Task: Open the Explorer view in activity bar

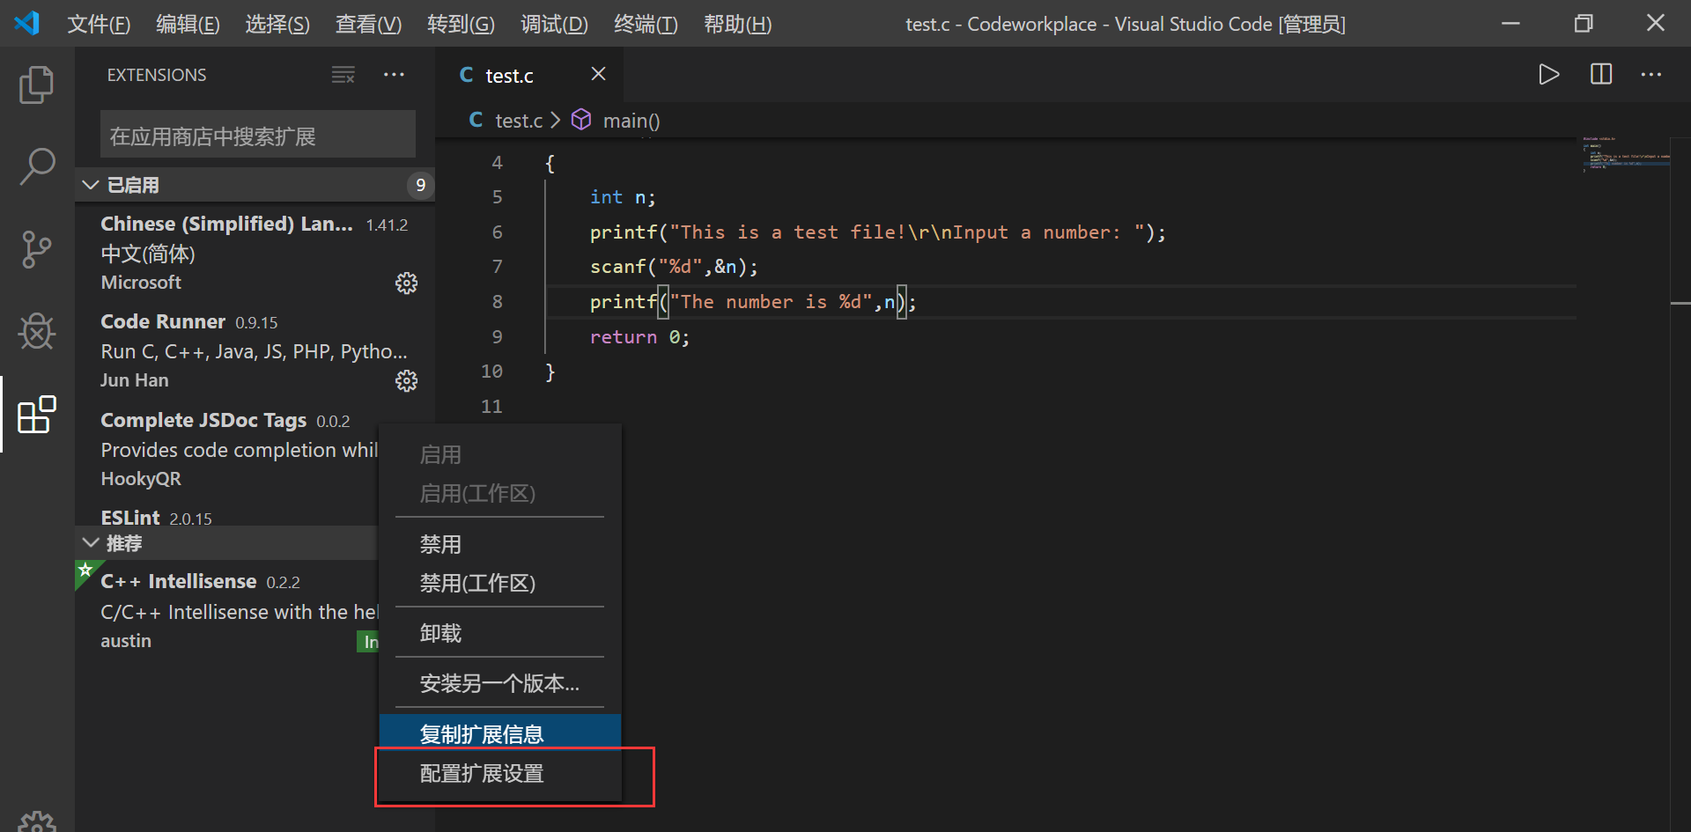Action: (x=37, y=85)
